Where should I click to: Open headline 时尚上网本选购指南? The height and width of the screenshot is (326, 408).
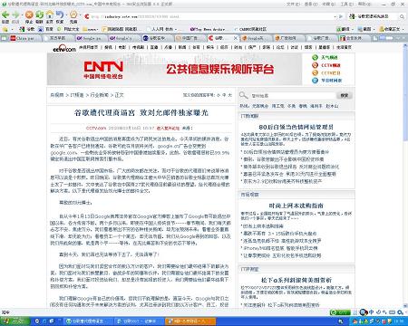(x=296, y=206)
